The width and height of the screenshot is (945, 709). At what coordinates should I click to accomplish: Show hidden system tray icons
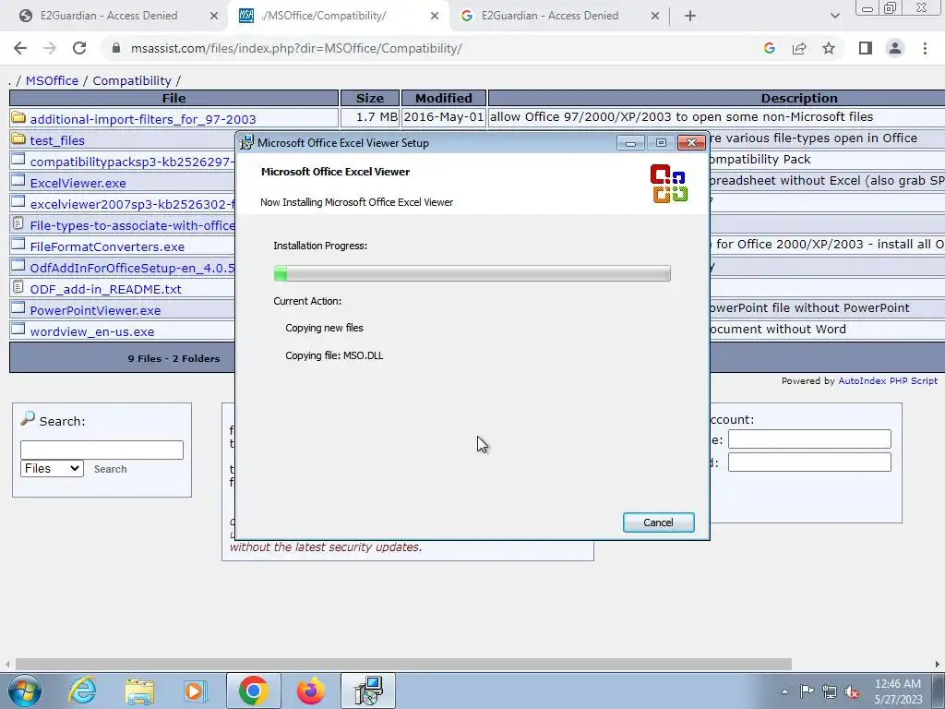784,691
